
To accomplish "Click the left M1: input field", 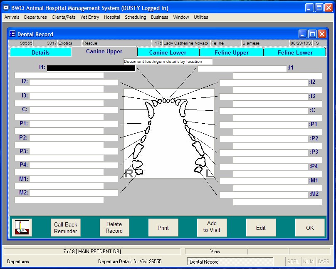I will pyautogui.click(x=74, y=179).
